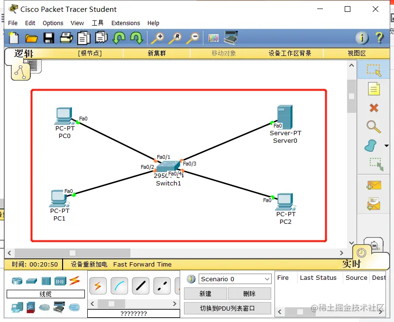Image resolution: width=394 pixels, height=322 pixels.
Task: Open the Extensions menu
Action: click(126, 23)
